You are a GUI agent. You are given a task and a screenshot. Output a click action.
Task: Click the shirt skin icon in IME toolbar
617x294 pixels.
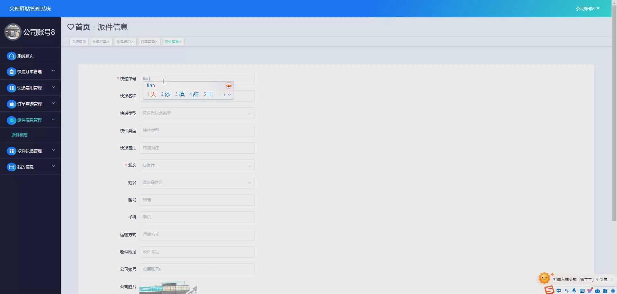click(x=590, y=291)
